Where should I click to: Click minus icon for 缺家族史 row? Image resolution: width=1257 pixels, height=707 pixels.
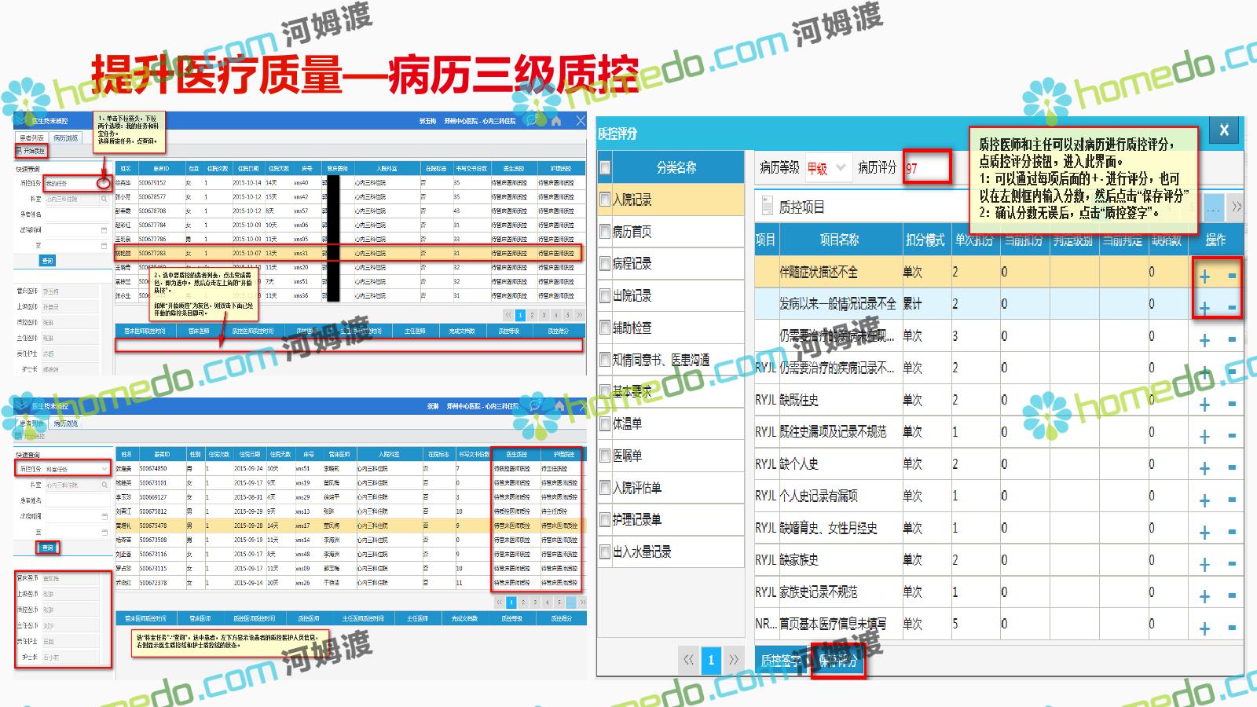pos(1232,564)
